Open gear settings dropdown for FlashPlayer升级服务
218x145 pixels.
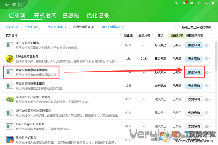click(208, 126)
